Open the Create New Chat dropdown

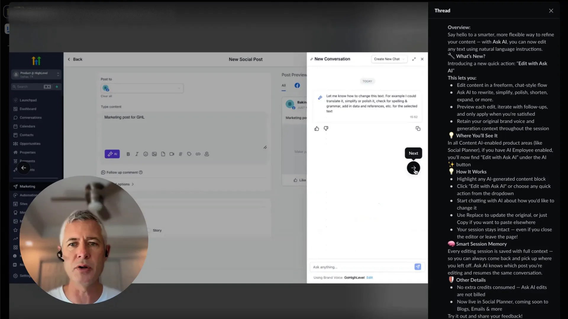coord(389,59)
